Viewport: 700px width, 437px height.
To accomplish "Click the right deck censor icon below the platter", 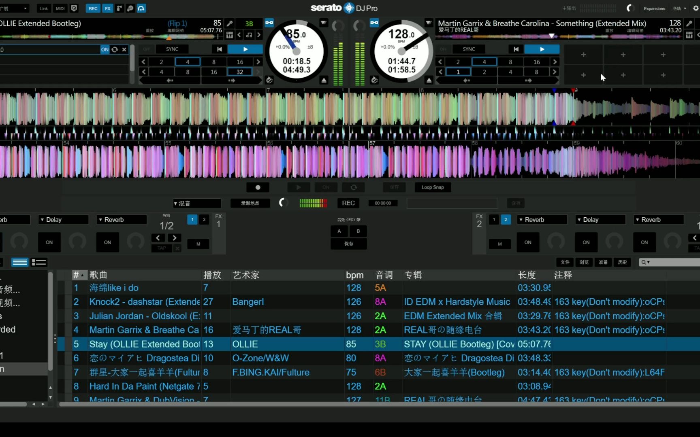I will pos(375,80).
